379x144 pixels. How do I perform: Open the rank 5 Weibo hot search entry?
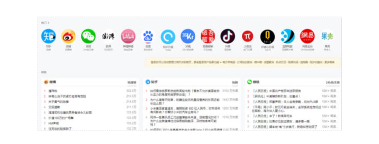click(x=70, y=113)
